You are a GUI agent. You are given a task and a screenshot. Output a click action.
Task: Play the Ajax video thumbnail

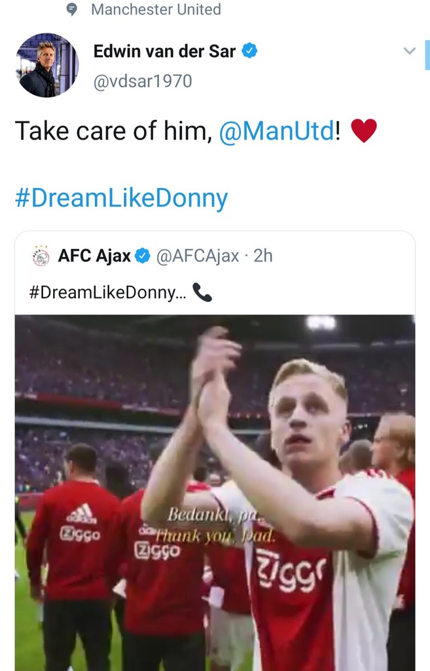215,491
